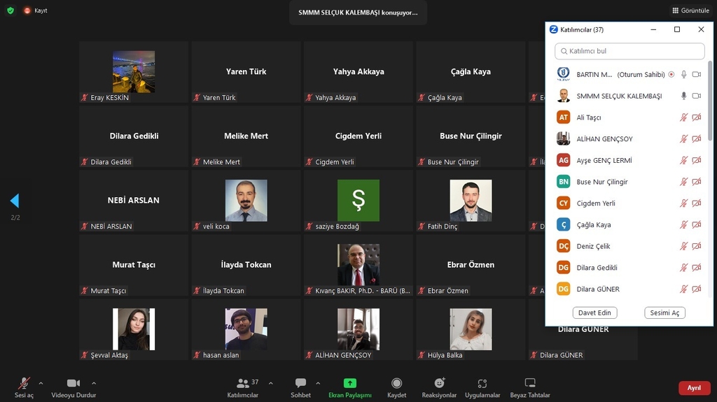717x402 pixels.
Task: Start Ekran Paylaşımı screen share
Action: [350, 387]
